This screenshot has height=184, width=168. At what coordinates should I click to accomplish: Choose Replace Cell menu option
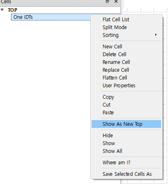click(116, 70)
